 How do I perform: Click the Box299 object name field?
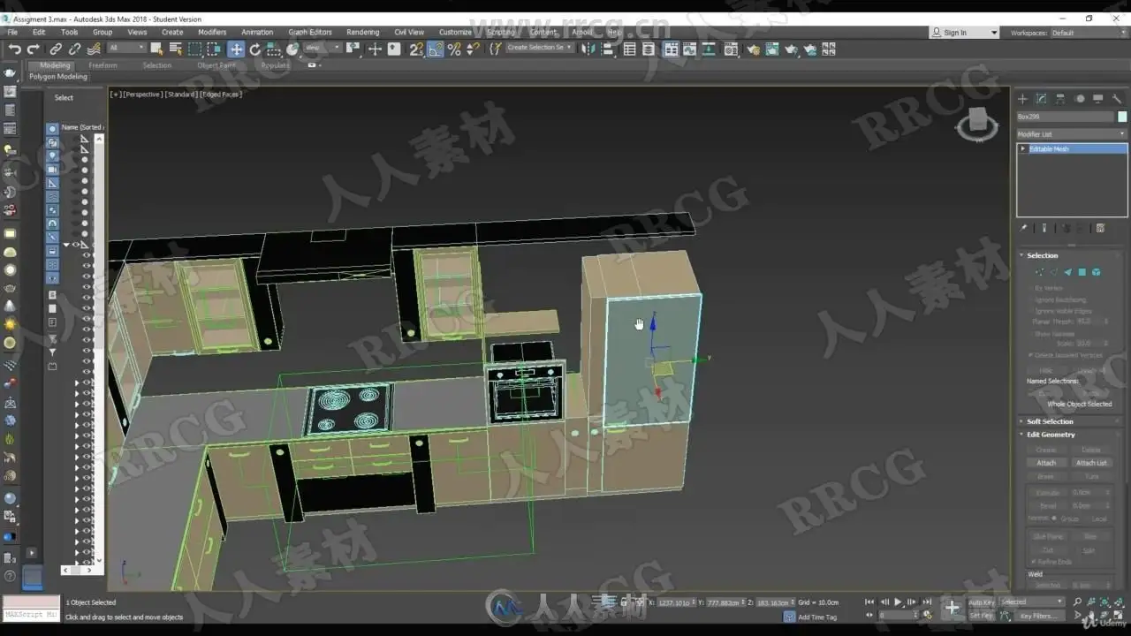[1066, 117]
